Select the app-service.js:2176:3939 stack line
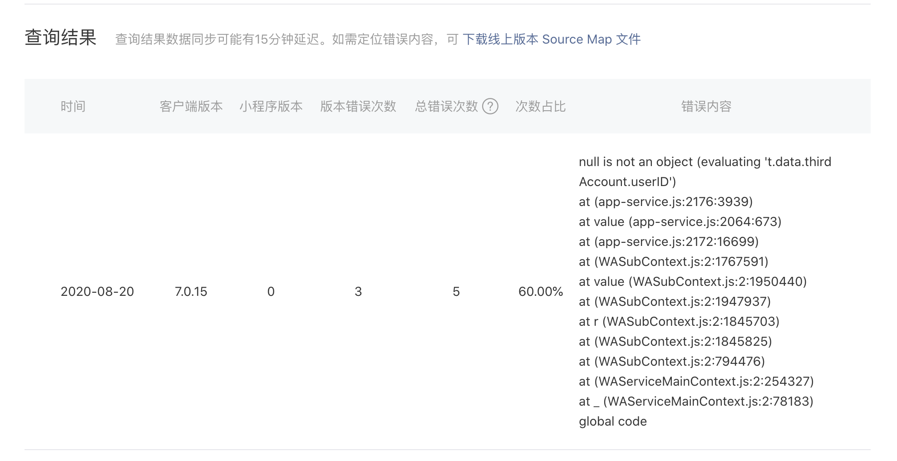 [666, 202]
